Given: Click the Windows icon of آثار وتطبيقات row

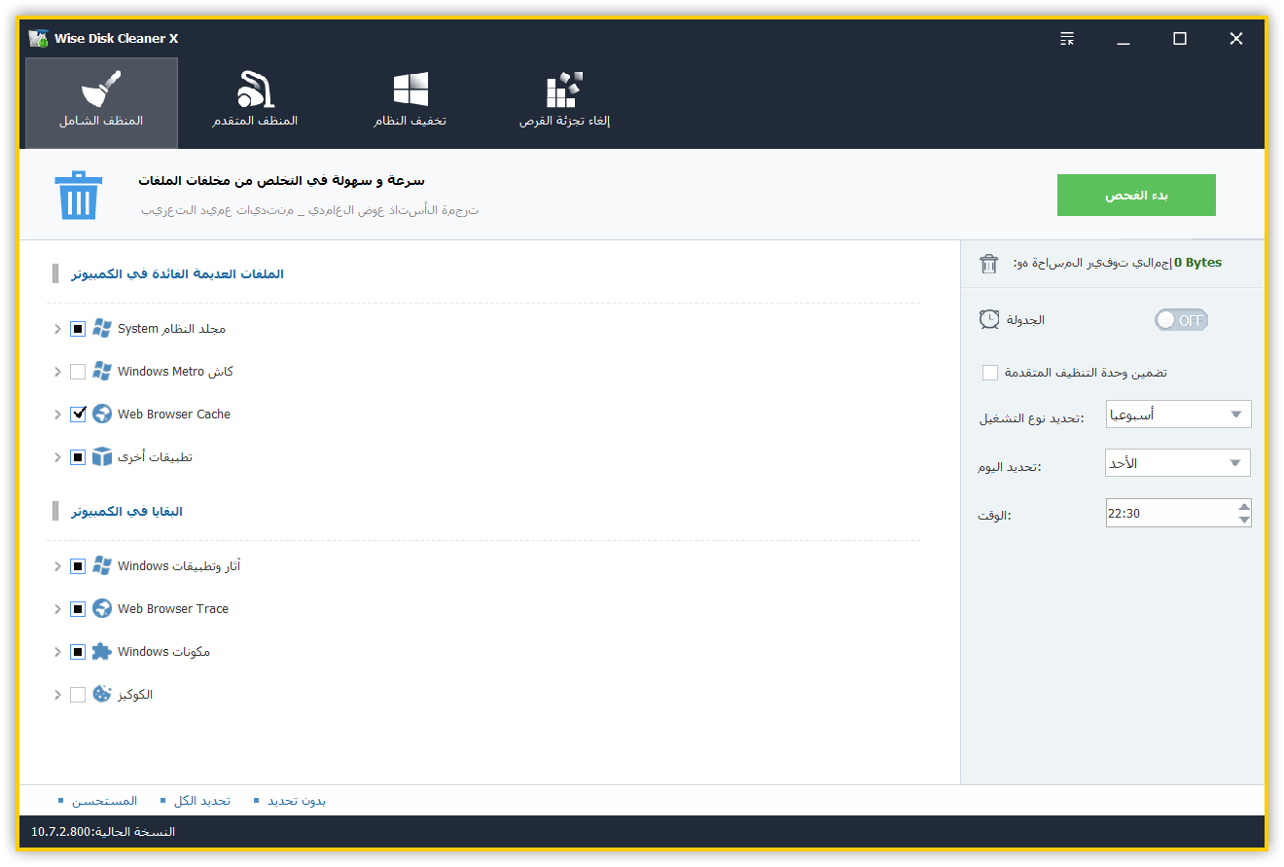Looking at the screenshot, I should 102,566.
